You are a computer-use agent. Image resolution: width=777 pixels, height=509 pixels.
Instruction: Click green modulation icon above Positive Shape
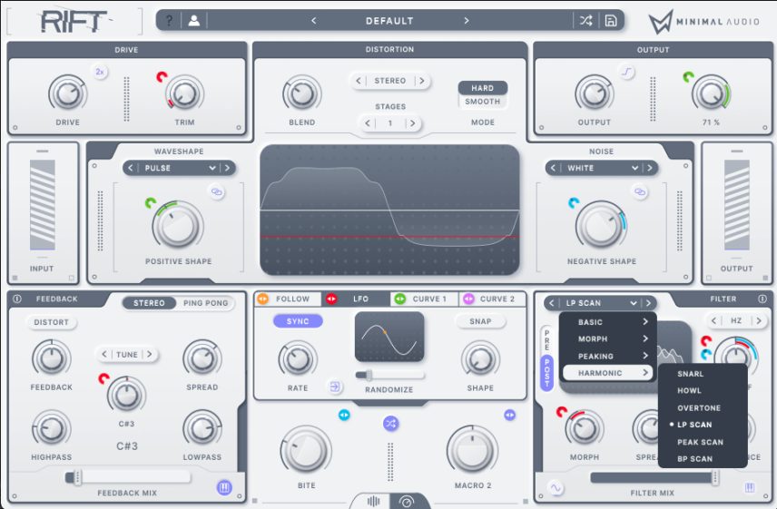(151, 202)
